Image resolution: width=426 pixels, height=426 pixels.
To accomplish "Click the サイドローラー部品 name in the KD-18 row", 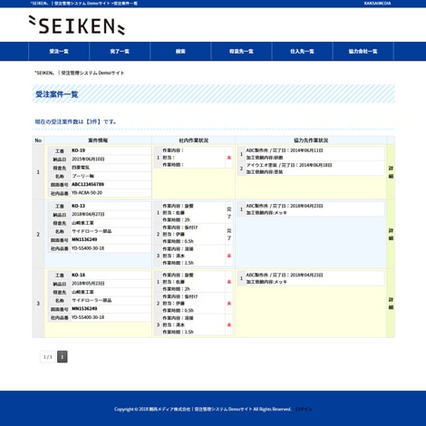I will click(x=92, y=300).
